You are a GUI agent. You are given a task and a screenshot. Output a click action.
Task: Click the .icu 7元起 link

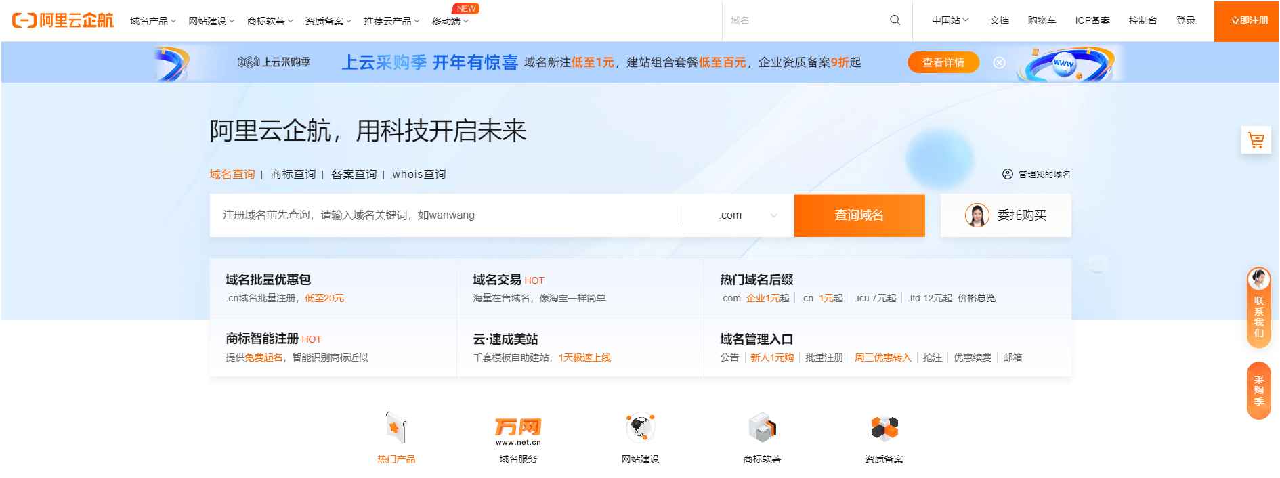(x=875, y=298)
